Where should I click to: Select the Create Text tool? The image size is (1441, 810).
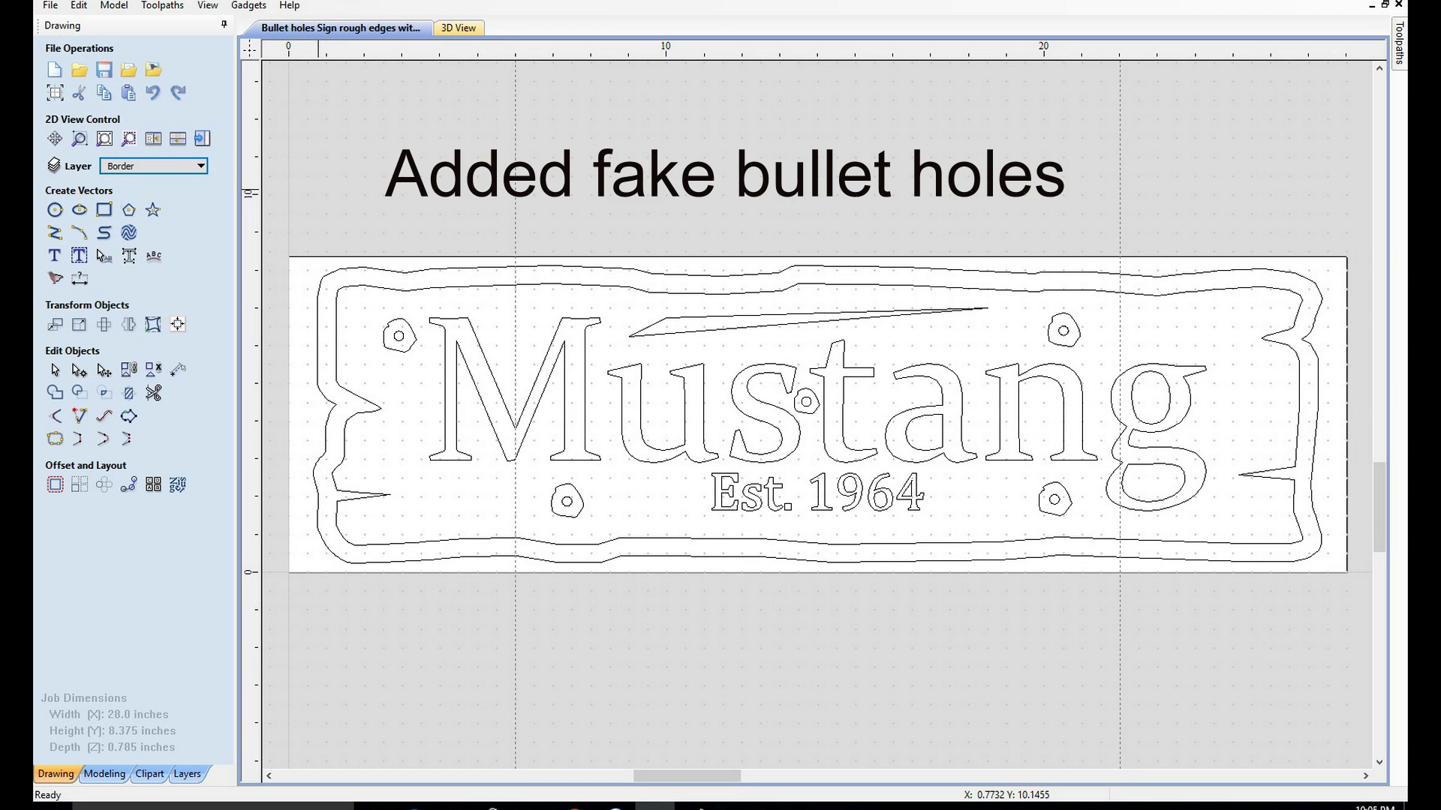tap(55, 256)
